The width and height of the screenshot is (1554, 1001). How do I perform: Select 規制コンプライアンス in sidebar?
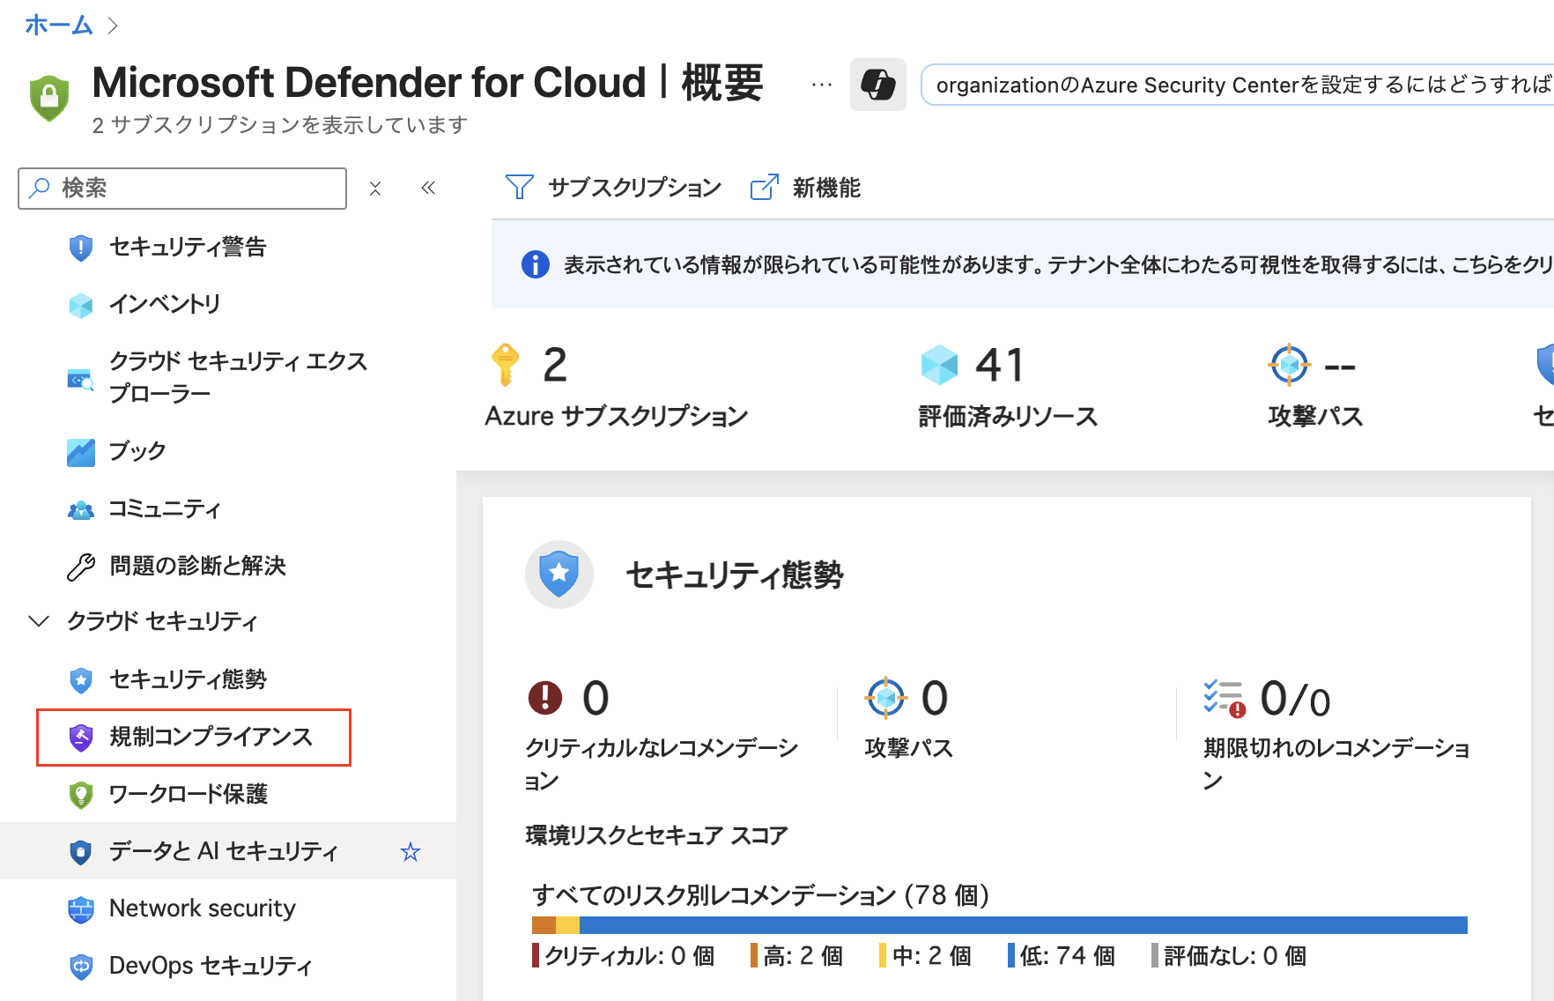click(x=194, y=737)
